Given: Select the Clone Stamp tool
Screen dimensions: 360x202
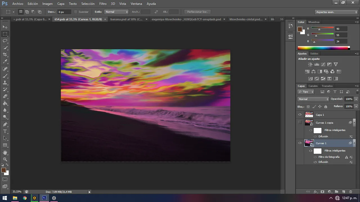Looking at the screenshot, I should (x=5, y=83).
